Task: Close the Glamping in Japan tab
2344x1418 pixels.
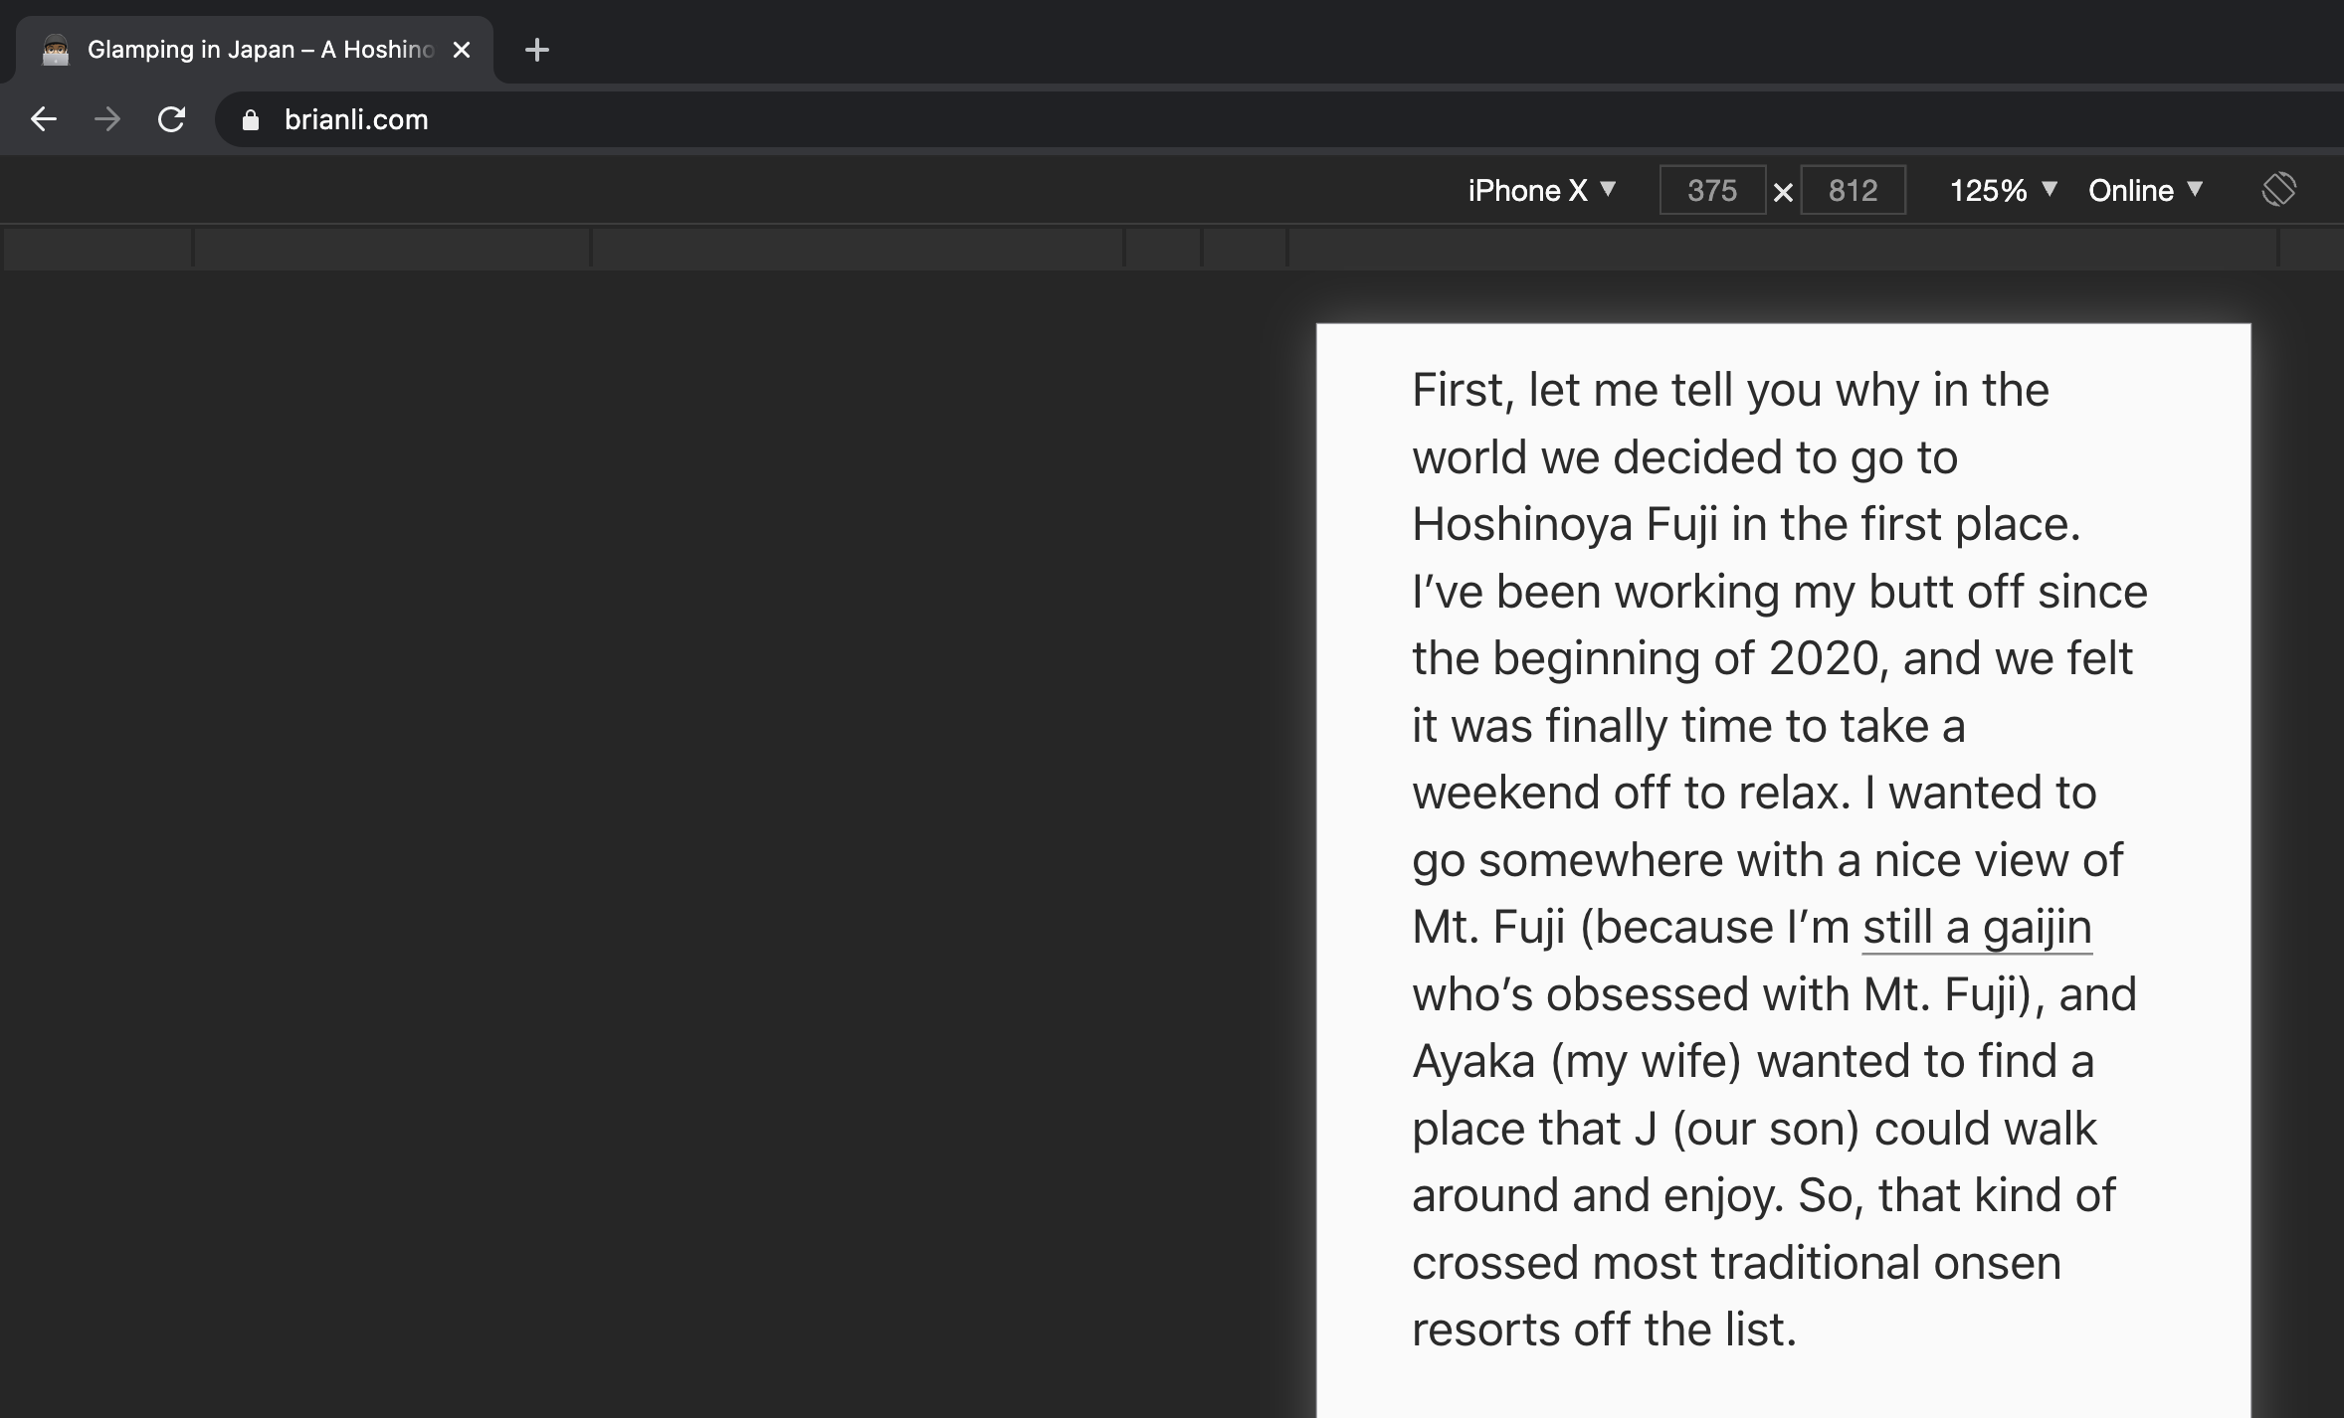Action: tap(462, 50)
